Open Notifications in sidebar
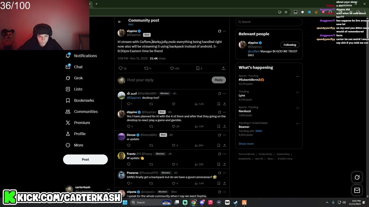 click(81, 56)
